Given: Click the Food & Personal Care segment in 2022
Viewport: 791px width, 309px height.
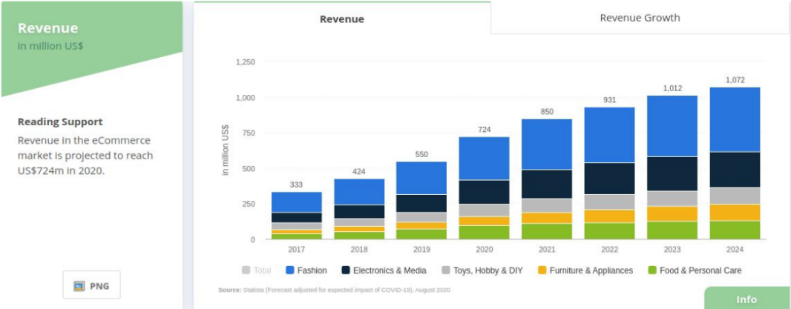Looking at the screenshot, I should [609, 230].
